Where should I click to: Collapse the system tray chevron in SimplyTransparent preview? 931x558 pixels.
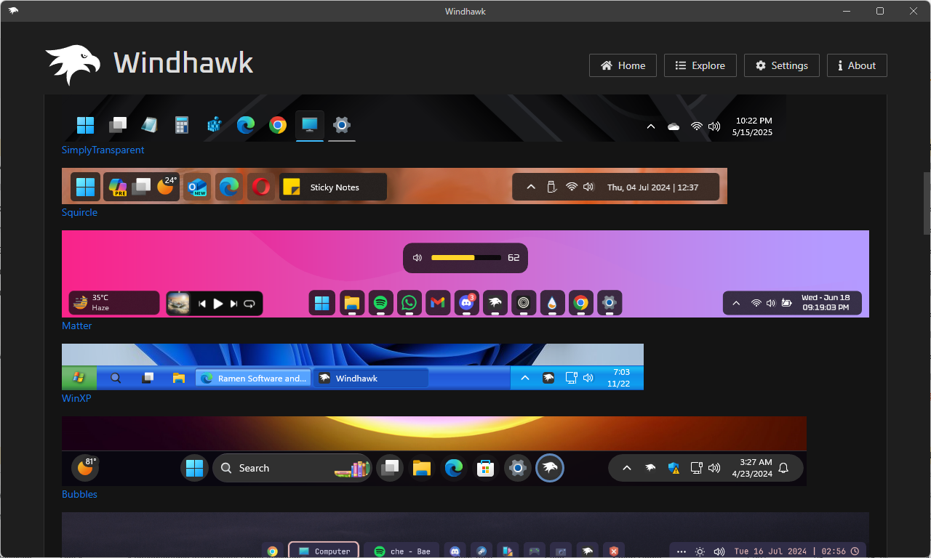point(651,126)
